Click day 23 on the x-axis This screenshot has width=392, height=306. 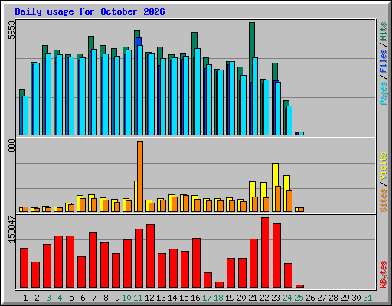276,298
